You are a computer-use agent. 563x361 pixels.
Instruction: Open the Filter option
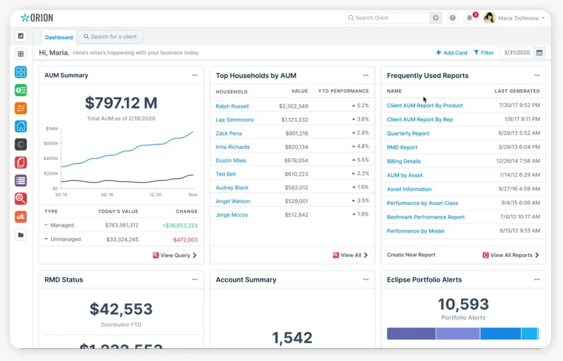click(483, 53)
